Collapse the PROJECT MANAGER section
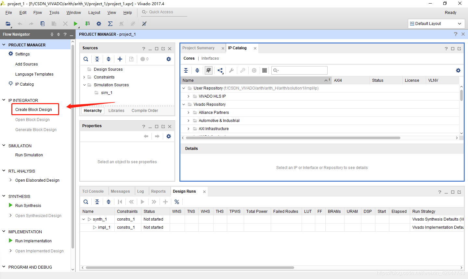Screen dimensions: 468x279 tap(4, 45)
